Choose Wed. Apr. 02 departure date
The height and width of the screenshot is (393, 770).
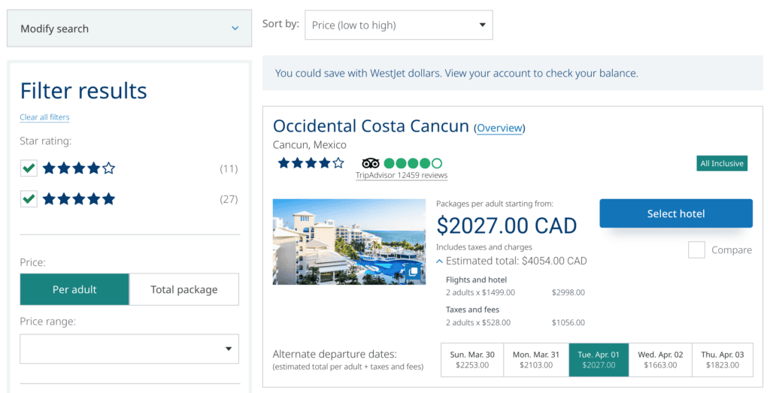click(x=660, y=360)
